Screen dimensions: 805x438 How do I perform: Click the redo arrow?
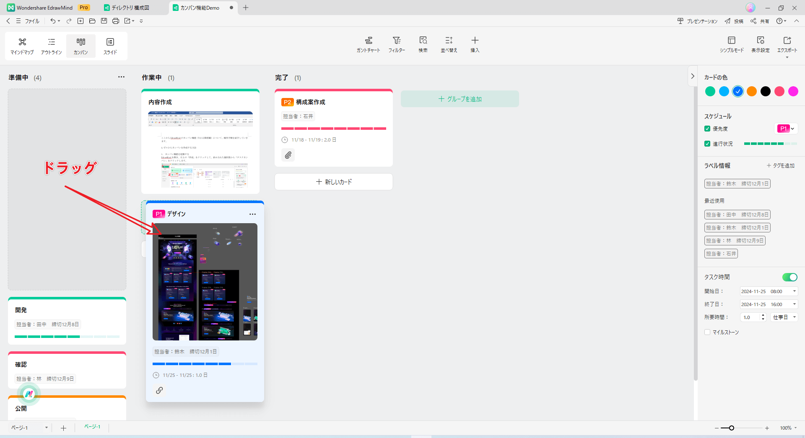(x=69, y=21)
